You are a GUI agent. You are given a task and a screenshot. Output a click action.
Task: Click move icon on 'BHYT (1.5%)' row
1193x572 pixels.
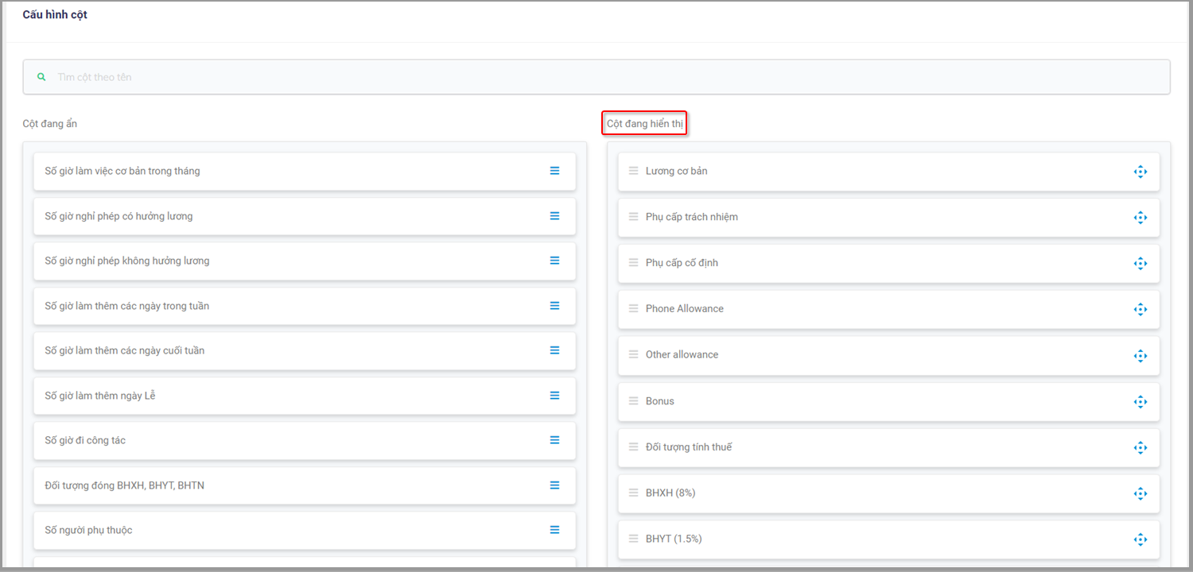tap(1141, 539)
